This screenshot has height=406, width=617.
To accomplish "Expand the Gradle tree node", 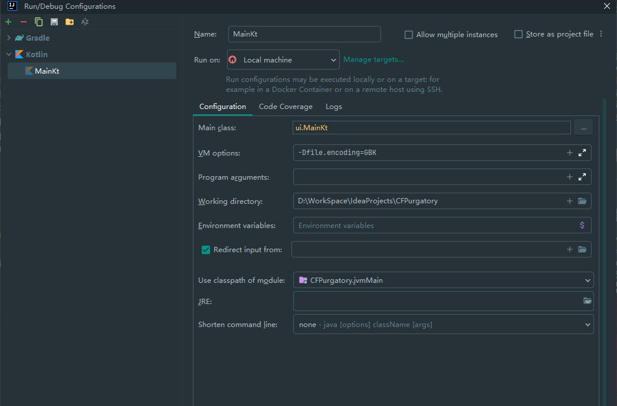I will (x=9, y=38).
